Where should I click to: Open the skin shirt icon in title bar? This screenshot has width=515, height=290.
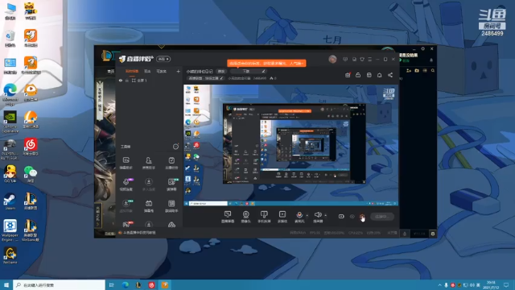click(362, 59)
